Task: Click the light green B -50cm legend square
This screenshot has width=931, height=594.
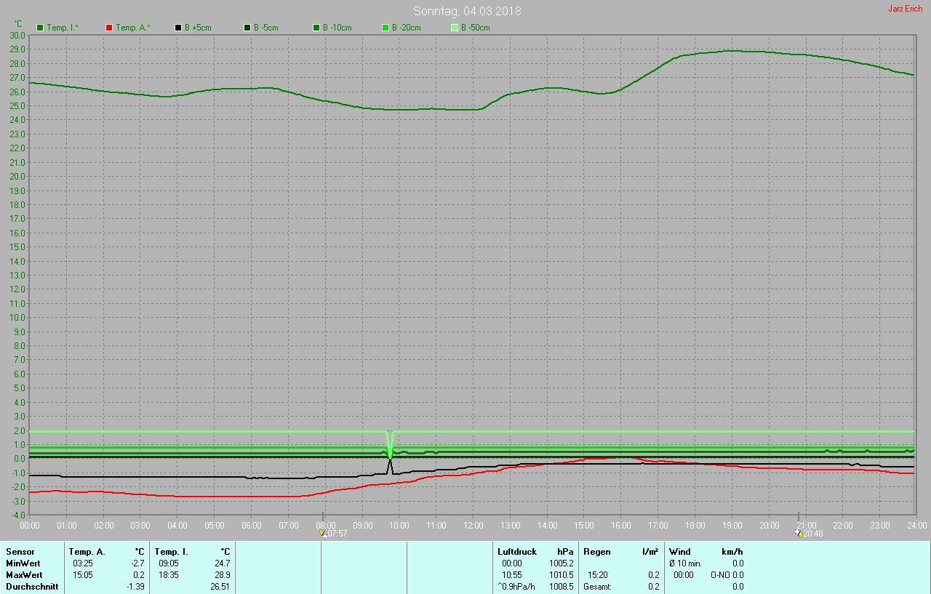Action: pos(455,28)
